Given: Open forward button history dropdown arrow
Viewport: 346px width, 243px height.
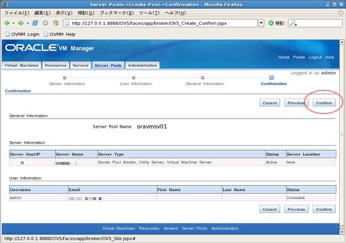Looking at the screenshot, I should [x=28, y=23].
